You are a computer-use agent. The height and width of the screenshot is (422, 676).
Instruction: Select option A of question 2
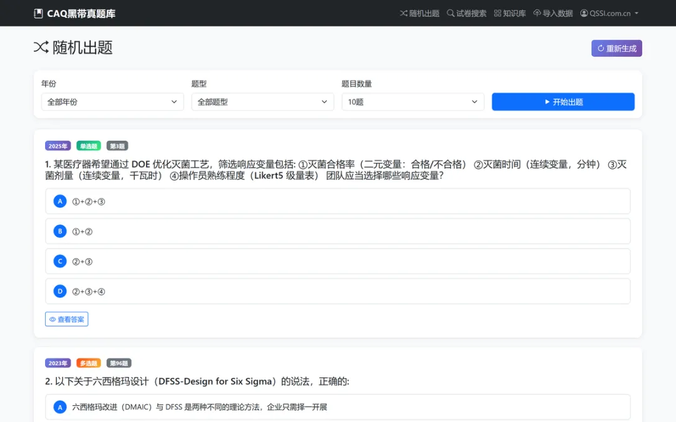click(337, 407)
